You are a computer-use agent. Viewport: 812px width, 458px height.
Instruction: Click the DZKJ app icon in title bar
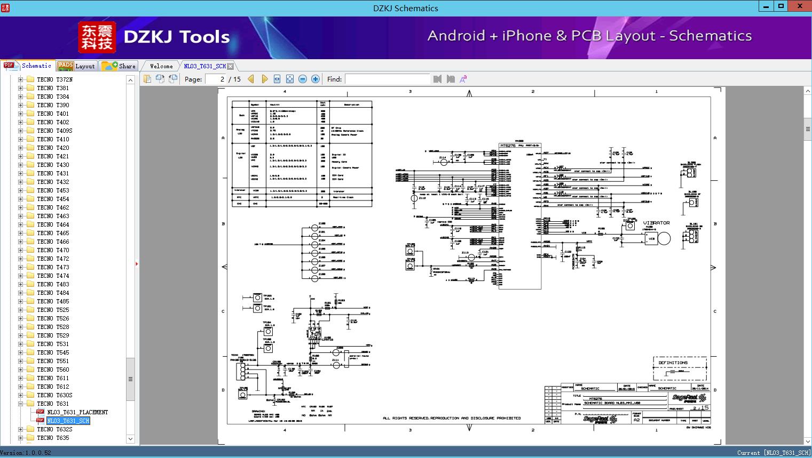5,7
